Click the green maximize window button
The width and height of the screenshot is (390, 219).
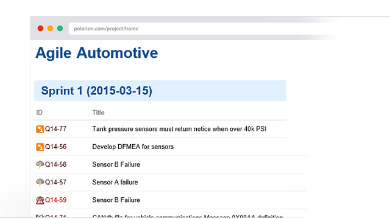point(60,29)
